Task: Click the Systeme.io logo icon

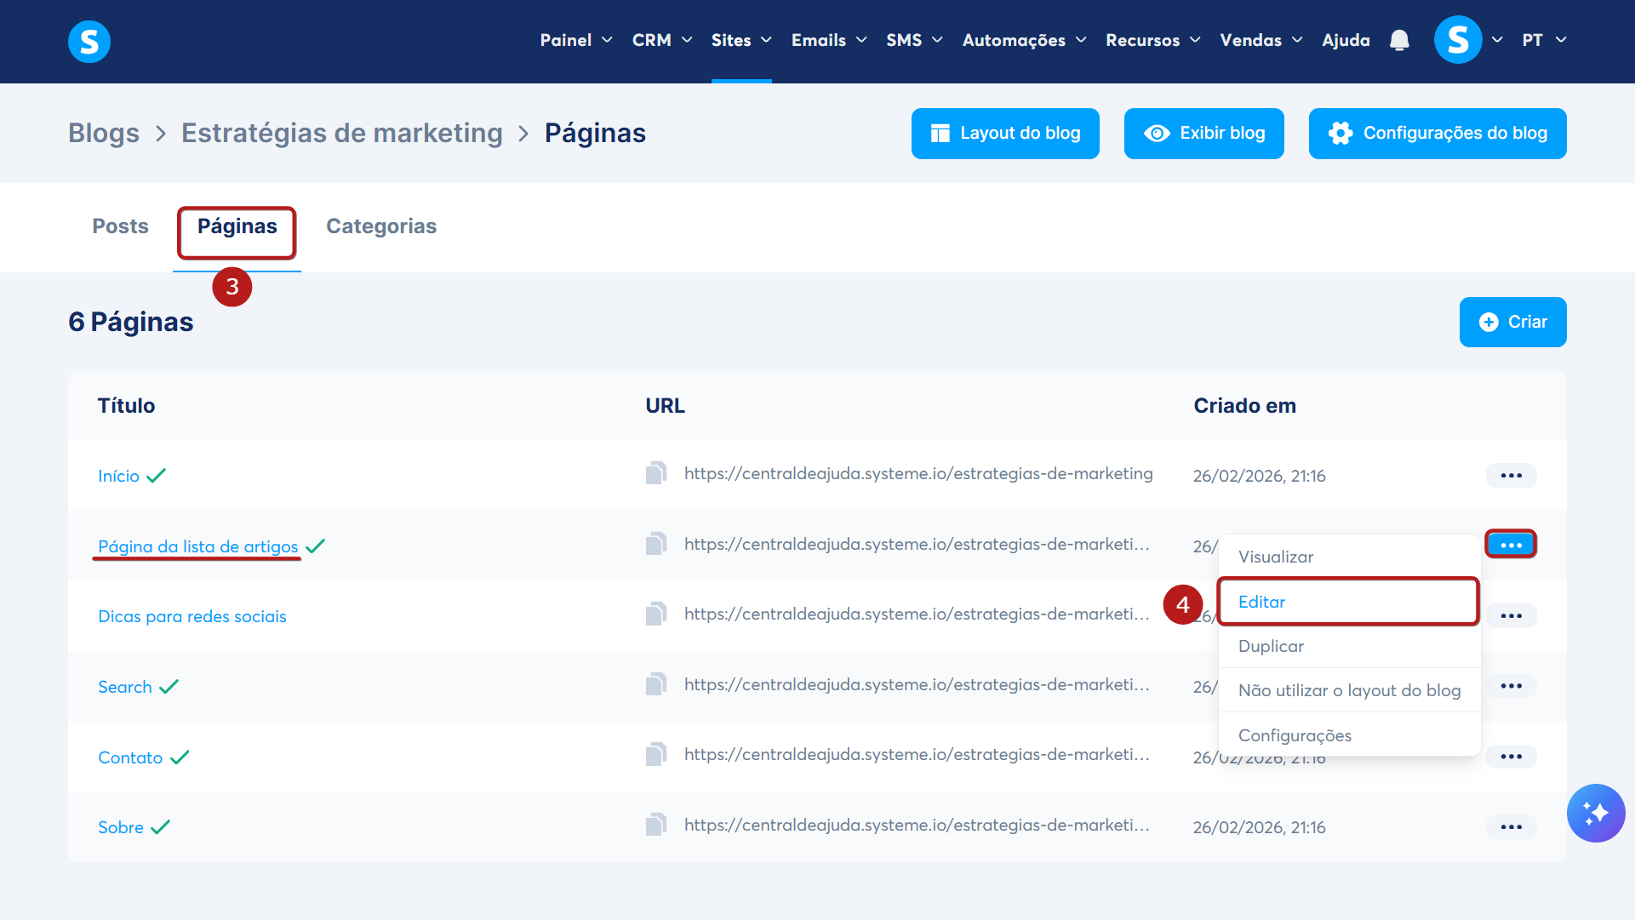Action: (89, 42)
